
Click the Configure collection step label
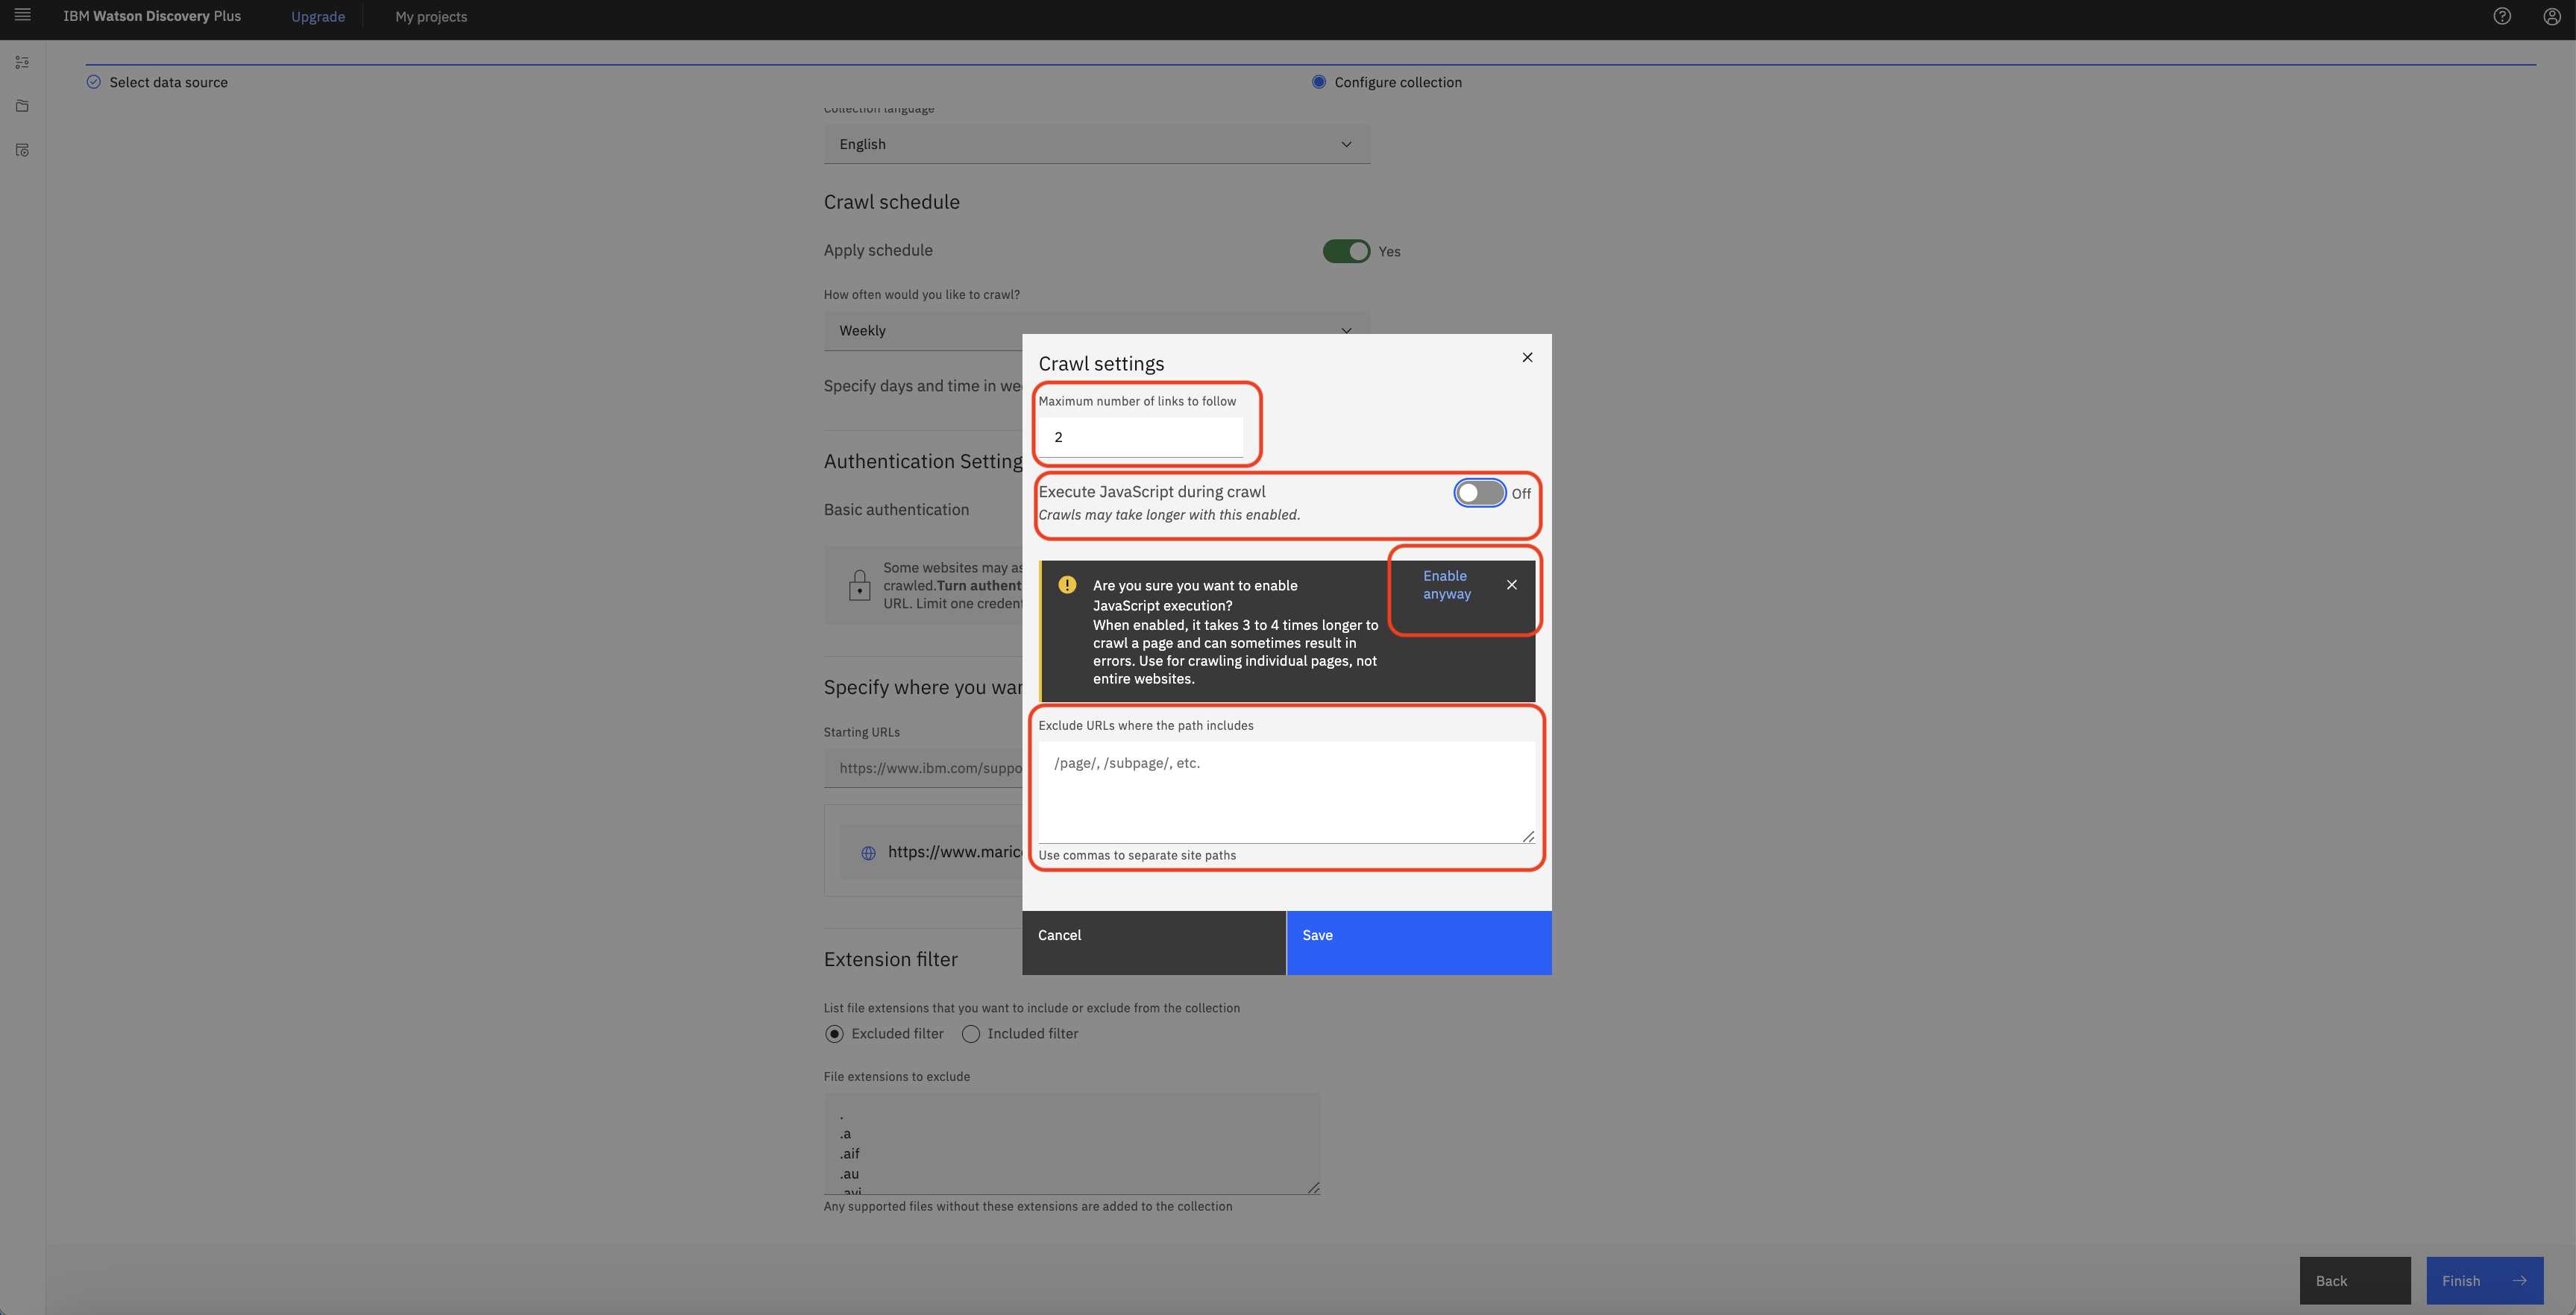(x=1397, y=82)
